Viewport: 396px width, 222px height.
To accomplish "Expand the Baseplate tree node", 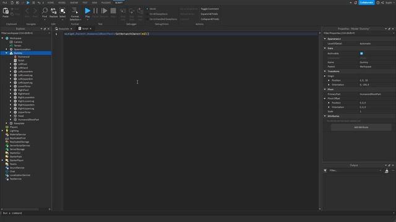I will click(x=7, y=123).
